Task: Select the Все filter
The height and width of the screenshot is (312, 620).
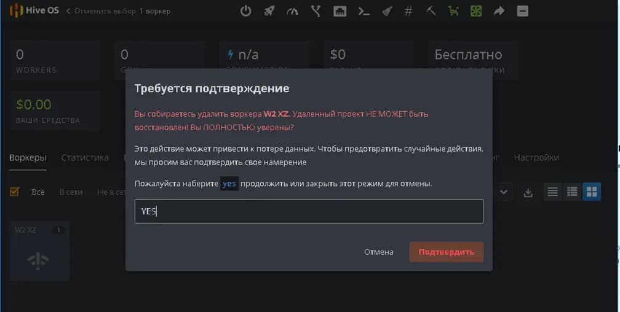Action: coord(38,192)
